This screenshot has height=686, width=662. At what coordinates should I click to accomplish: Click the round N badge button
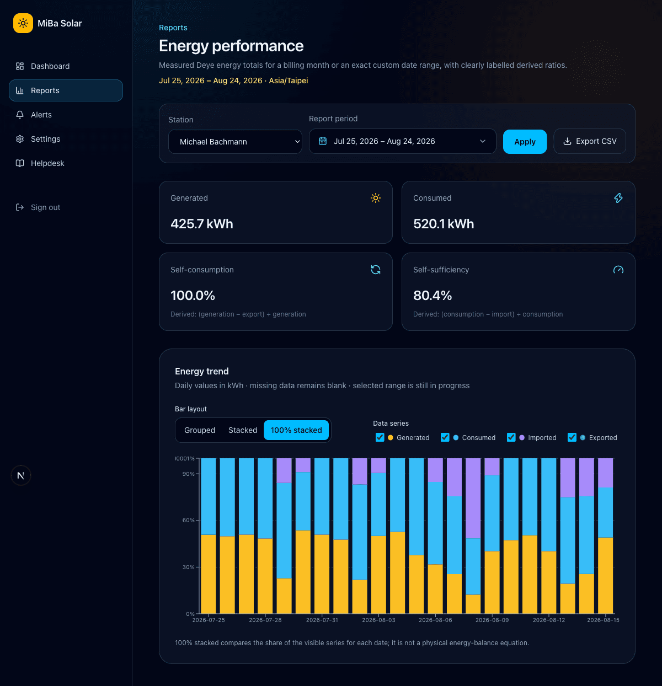point(21,475)
